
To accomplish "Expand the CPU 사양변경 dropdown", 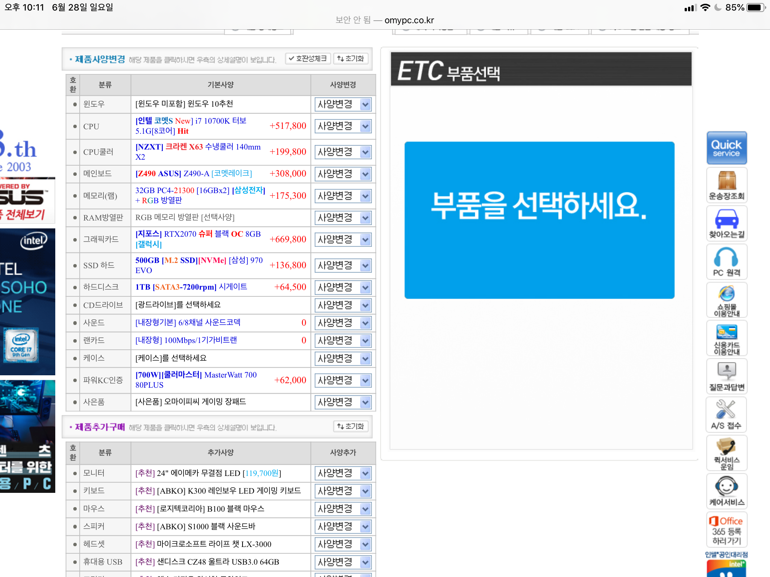I will [343, 126].
